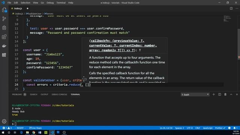Show the next signature overload arrow
The image size is (240, 135).
(x=84, y=81)
